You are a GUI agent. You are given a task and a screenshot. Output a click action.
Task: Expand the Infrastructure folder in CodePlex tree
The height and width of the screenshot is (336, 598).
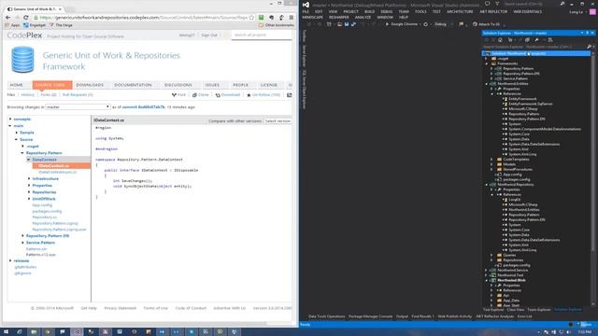[x=29, y=178]
